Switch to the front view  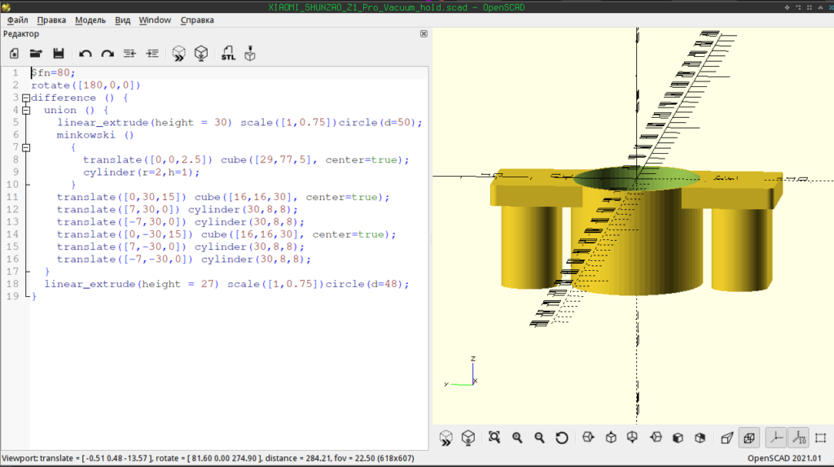coord(678,438)
